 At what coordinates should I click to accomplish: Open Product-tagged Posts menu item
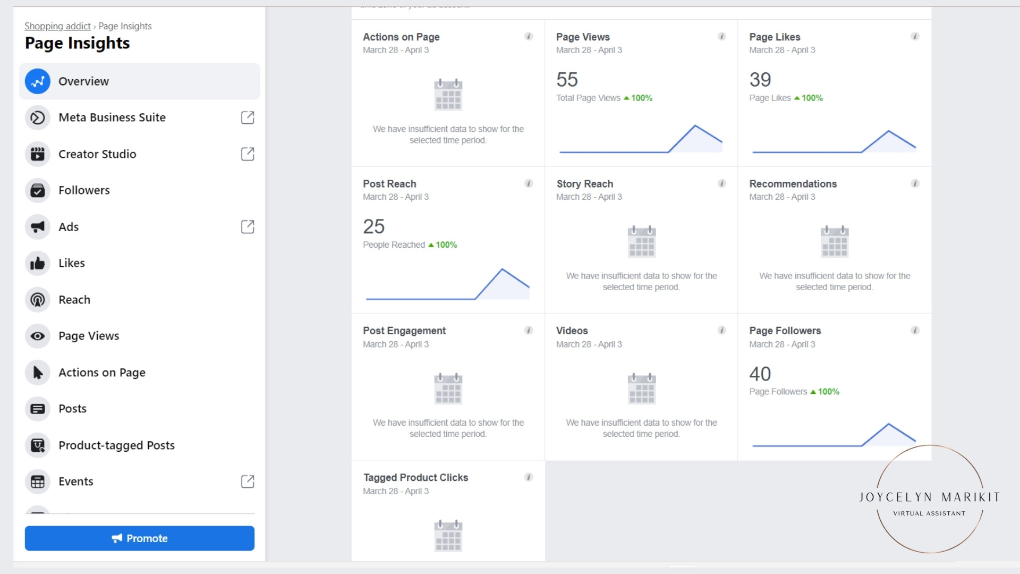[116, 445]
